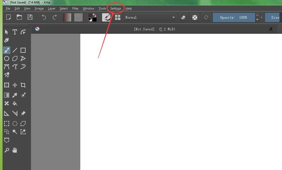This screenshot has width=282, height=170.
Task: Undo the last action
Action: coord(44,17)
